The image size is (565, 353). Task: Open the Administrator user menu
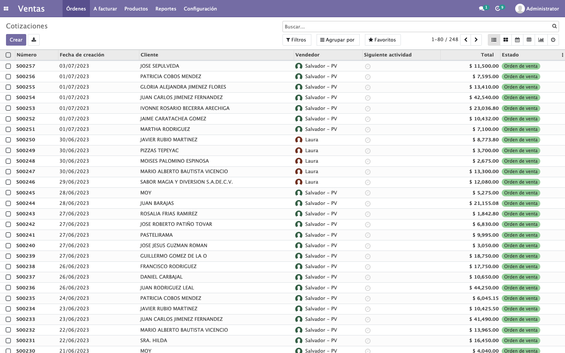[537, 9]
